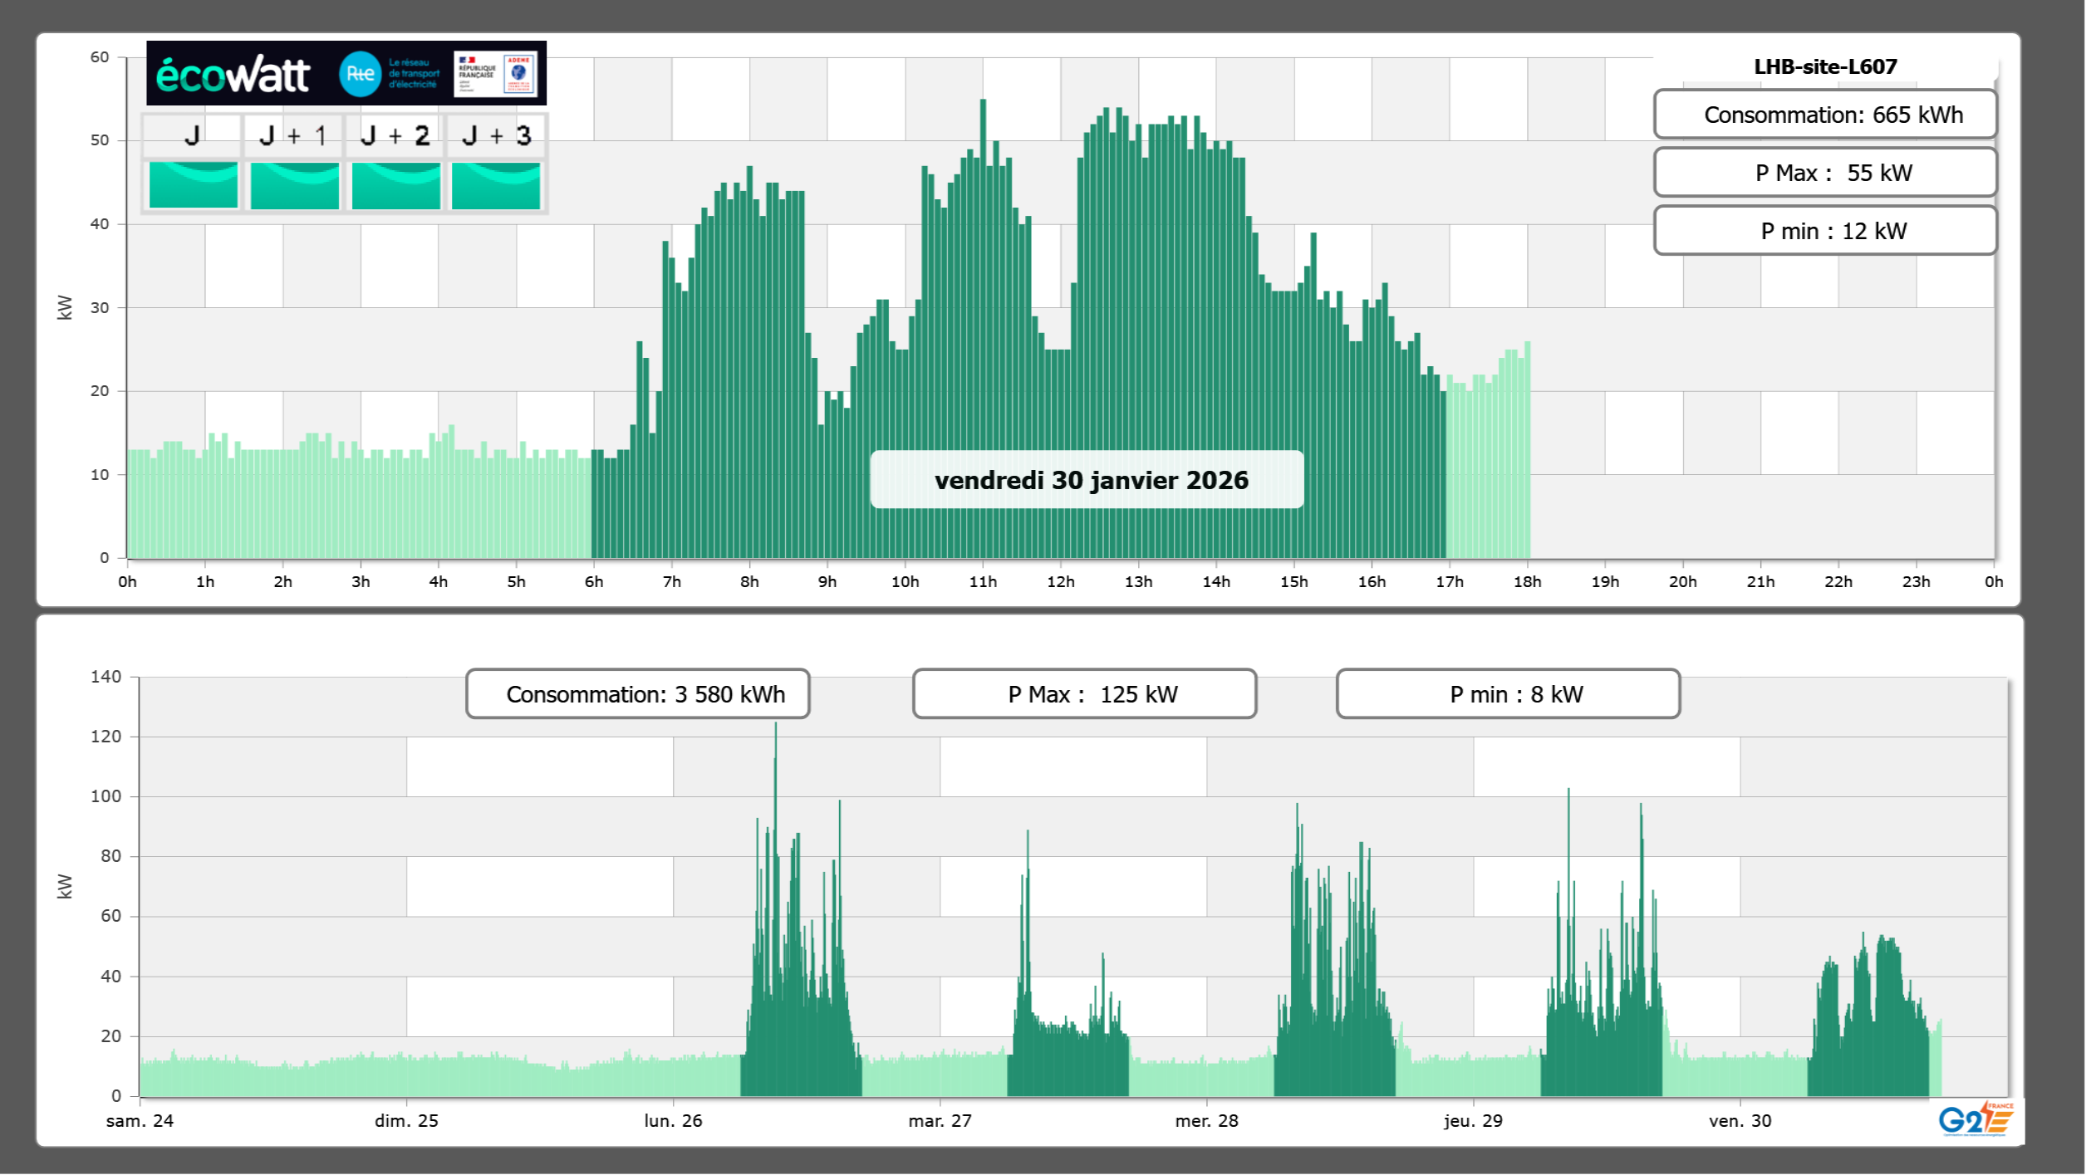Image resolution: width=2086 pixels, height=1175 pixels.
Task: Click the P Max : 125 kW box
Action: point(1084,694)
